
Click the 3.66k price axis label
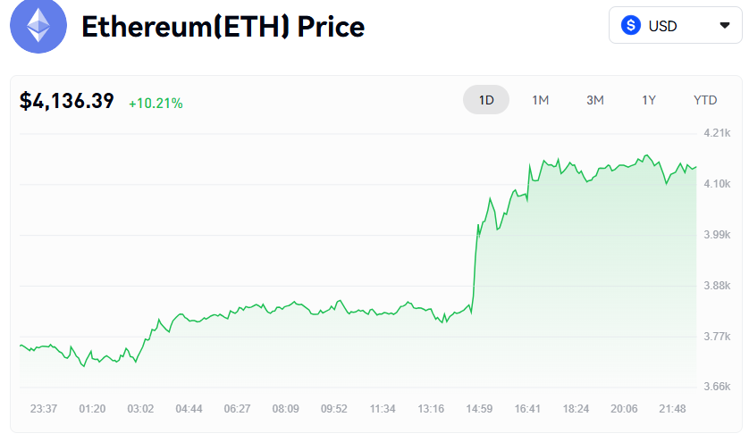coord(718,387)
